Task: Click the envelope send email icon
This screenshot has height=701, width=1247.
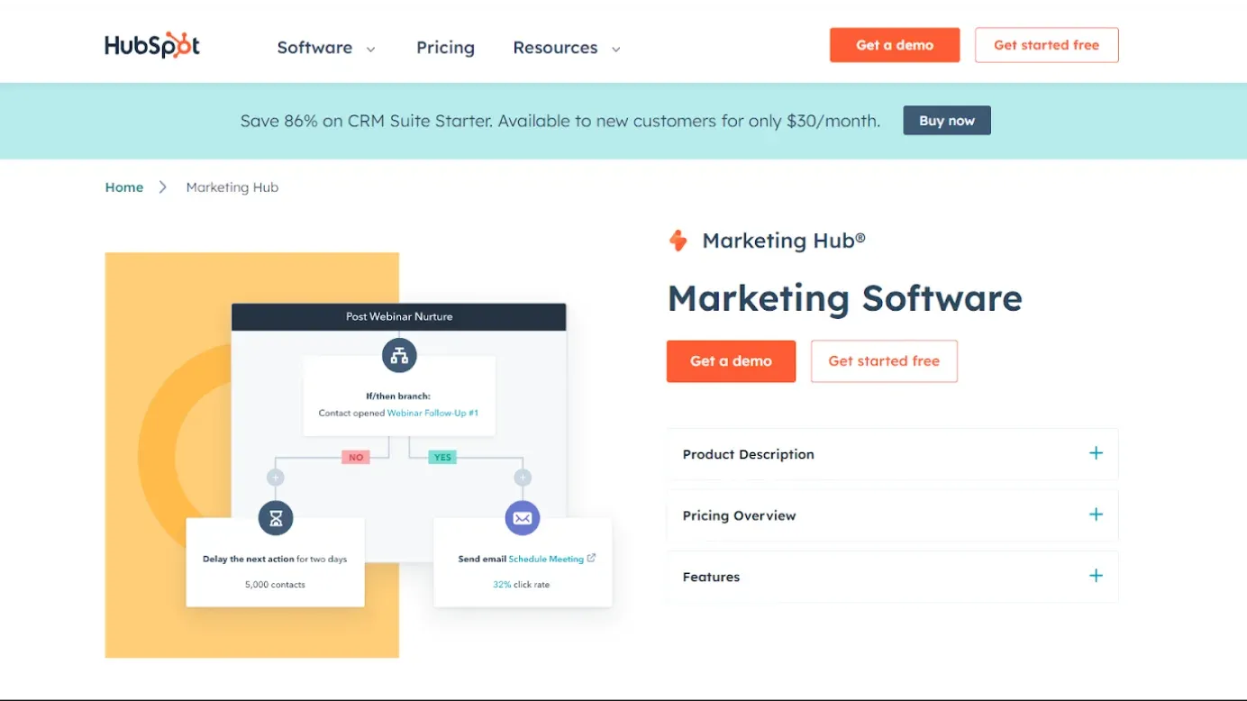Action: click(523, 518)
